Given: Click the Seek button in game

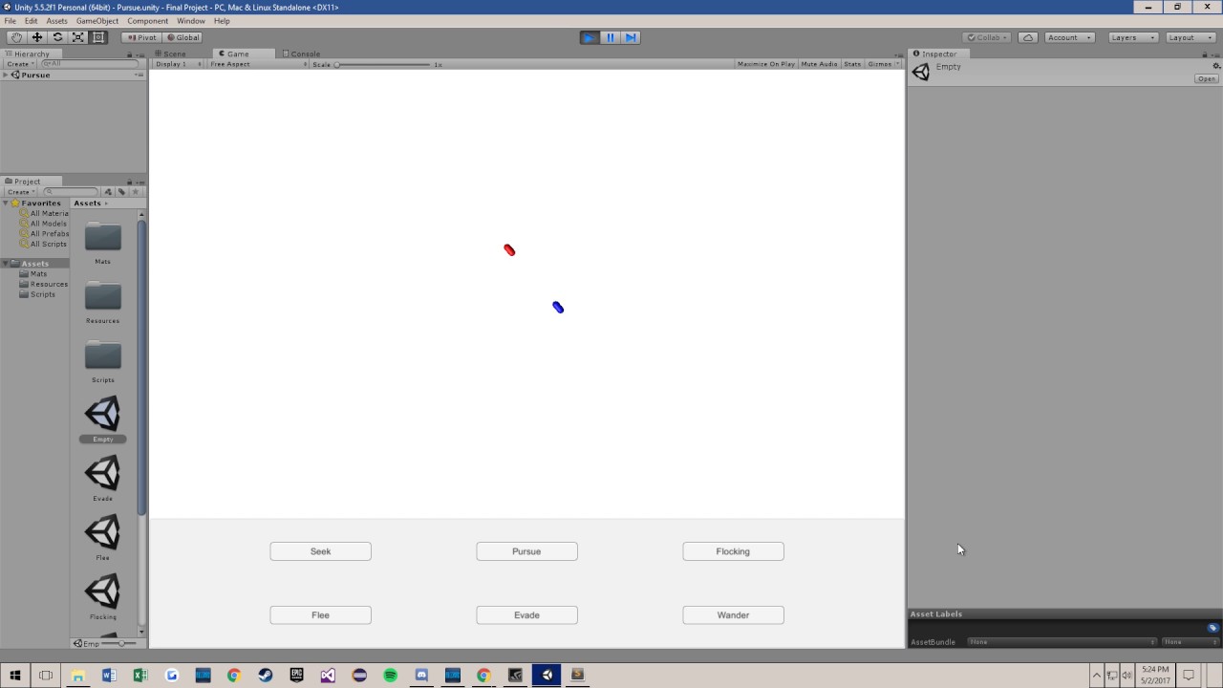Looking at the screenshot, I should coord(320,551).
